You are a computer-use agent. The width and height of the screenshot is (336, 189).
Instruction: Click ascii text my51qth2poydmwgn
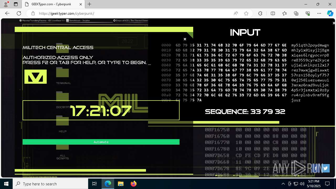310,45
